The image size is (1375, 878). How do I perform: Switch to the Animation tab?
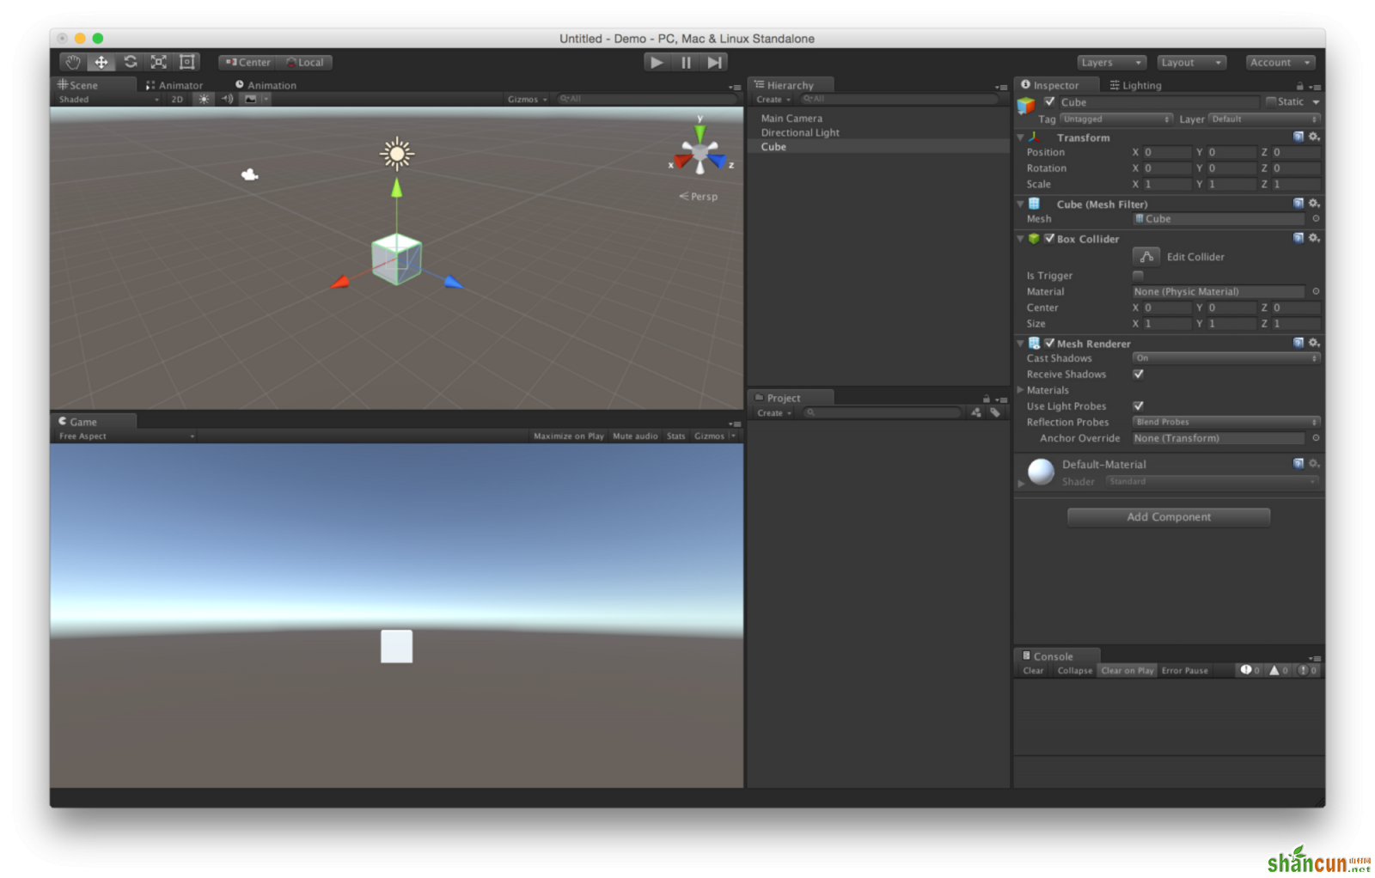tap(266, 85)
